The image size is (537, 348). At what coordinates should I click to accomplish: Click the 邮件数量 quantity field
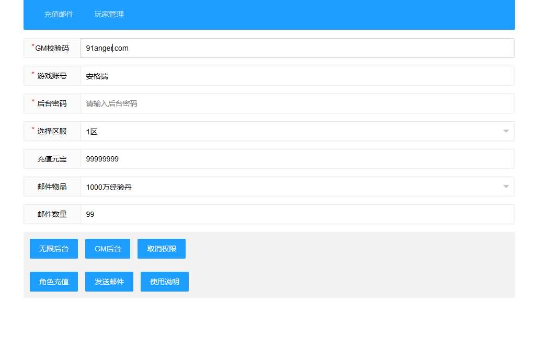[x=297, y=214]
